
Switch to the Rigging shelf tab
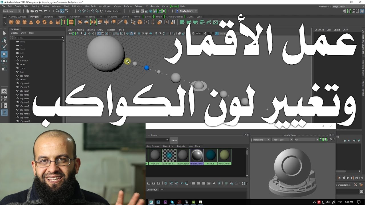click(62, 17)
